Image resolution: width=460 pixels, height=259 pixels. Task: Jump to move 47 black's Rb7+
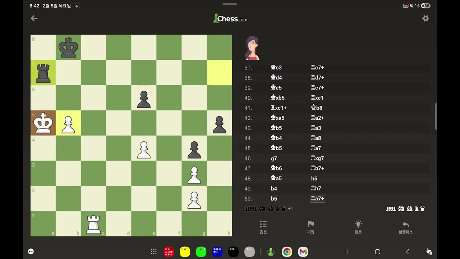317,168
